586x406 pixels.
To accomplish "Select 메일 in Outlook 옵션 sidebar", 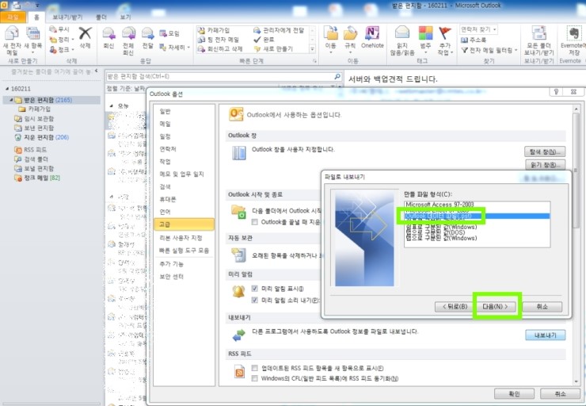I will 184,124.
